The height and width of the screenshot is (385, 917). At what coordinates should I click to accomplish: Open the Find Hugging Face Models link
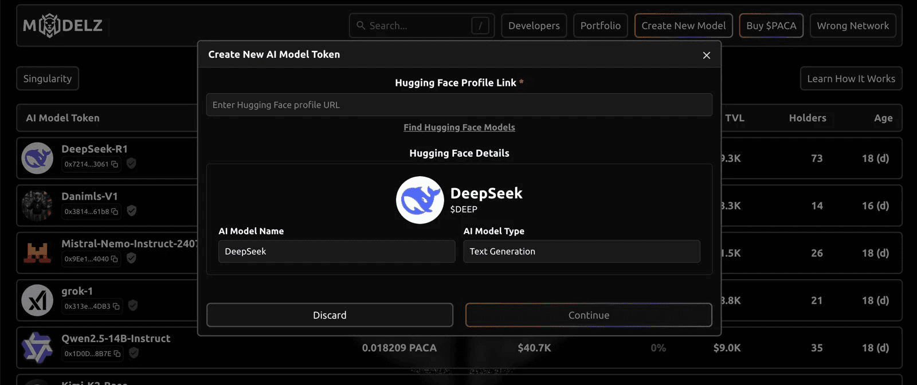point(459,128)
